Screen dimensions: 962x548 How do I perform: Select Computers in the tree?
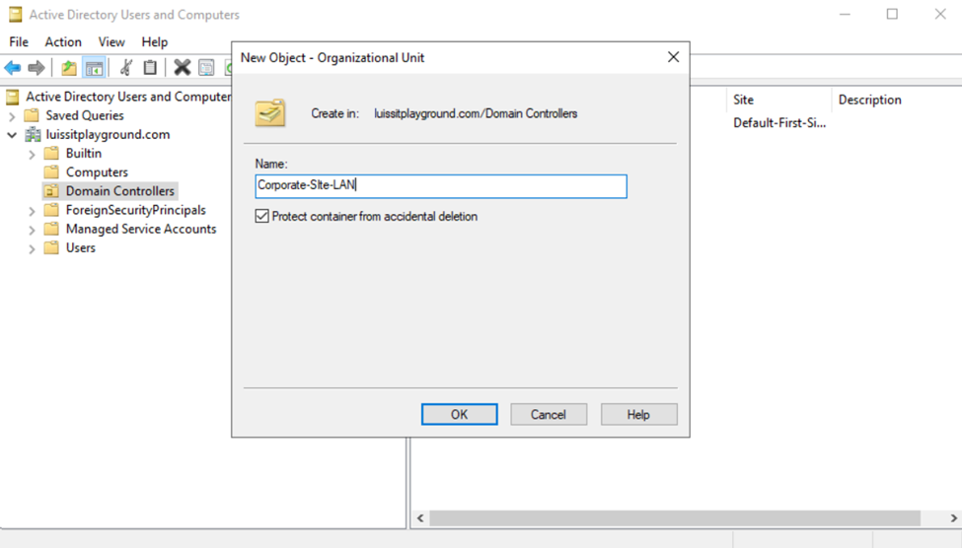(x=97, y=172)
